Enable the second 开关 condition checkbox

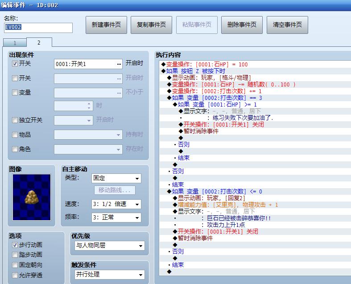click(15, 78)
